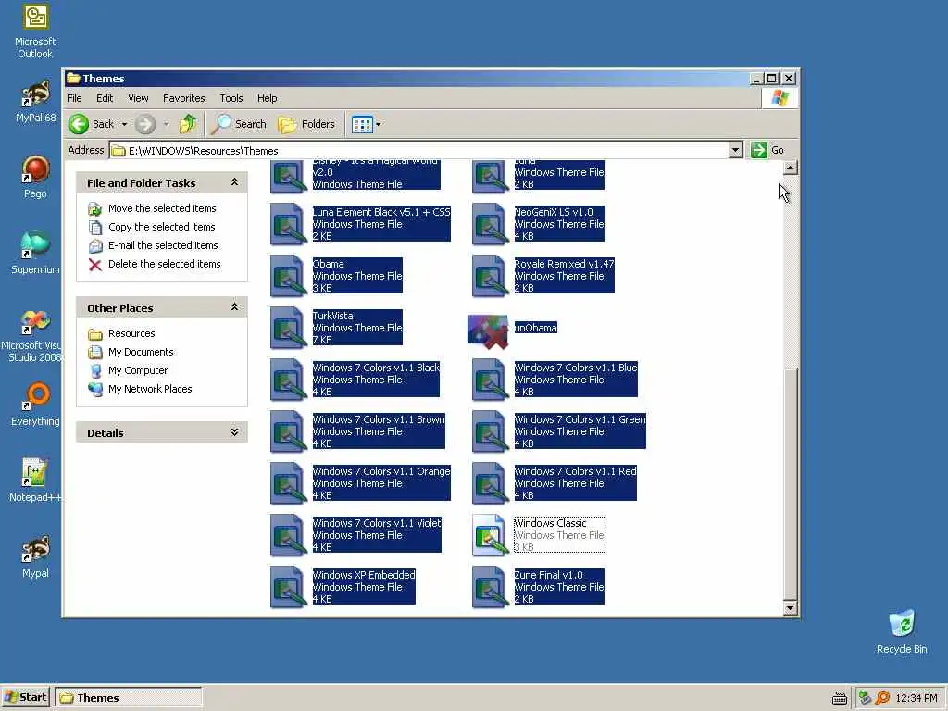Viewport: 948px width, 711px height.
Task: Click the on-screen keyboard tray icon
Action: click(x=839, y=699)
